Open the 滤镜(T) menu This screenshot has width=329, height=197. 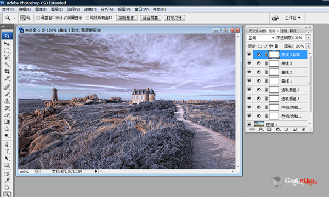coord(90,9)
